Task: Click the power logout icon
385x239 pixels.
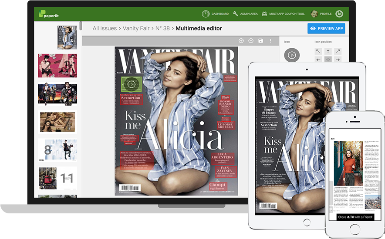Action: tap(339, 14)
